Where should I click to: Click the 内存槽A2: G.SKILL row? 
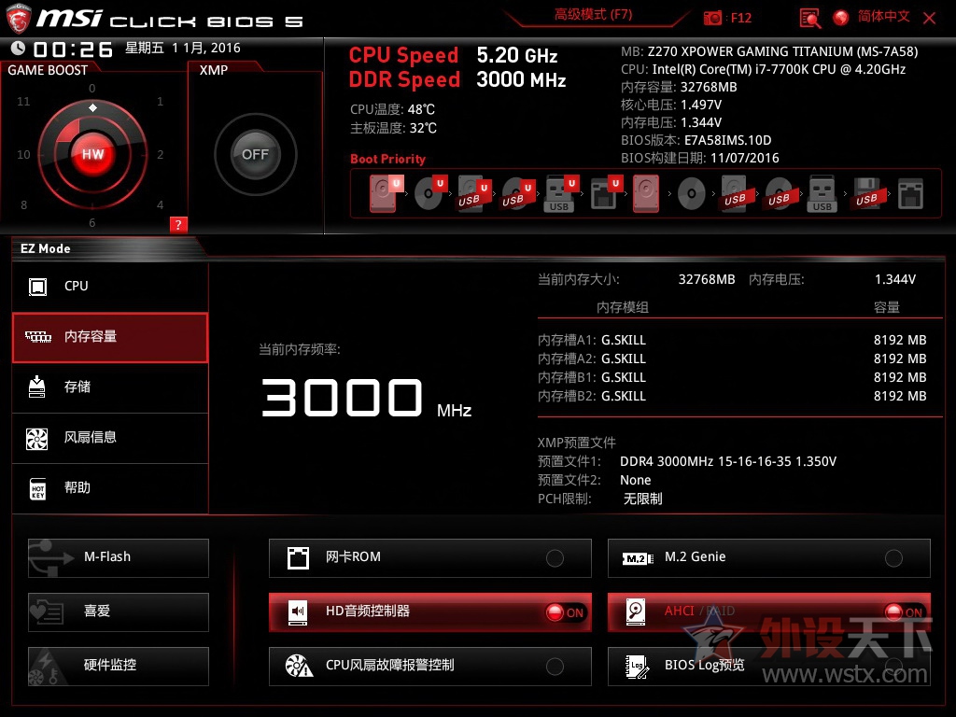click(x=732, y=359)
